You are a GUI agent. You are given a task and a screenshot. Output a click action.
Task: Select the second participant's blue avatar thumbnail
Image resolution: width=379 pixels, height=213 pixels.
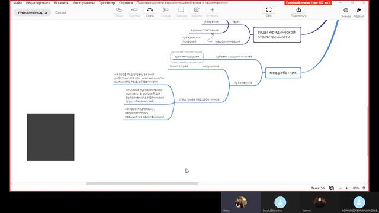280,202
